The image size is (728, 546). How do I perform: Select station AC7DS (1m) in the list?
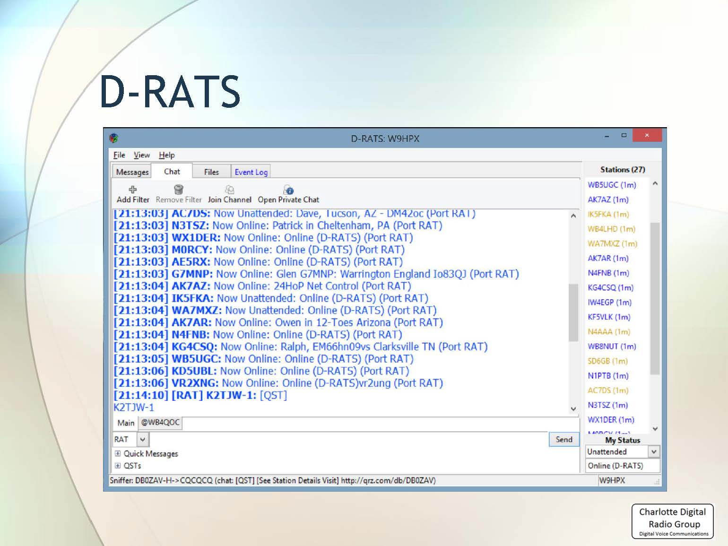[608, 390]
